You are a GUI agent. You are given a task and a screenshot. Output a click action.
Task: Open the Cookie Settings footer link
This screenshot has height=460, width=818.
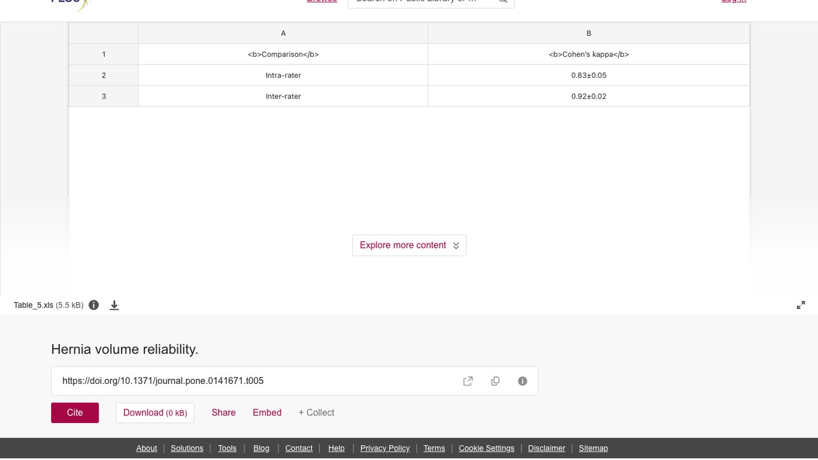[486, 448]
